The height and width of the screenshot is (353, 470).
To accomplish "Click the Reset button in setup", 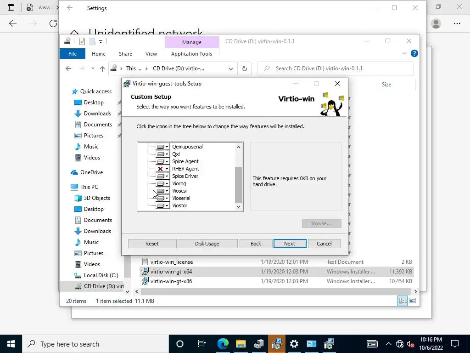I will 152,244.
